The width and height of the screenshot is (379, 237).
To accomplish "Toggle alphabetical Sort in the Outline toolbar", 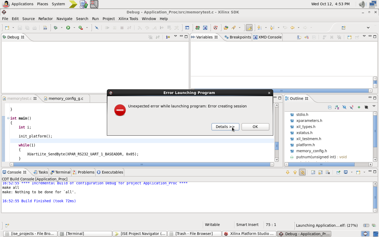I will pyautogui.click(x=337, y=107).
